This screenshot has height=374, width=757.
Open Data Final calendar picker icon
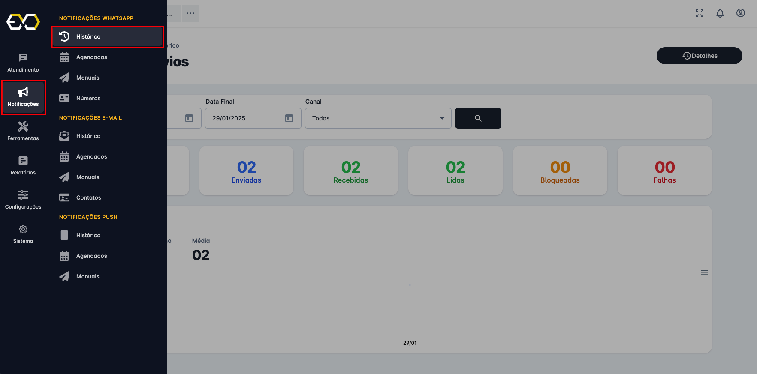[289, 118]
